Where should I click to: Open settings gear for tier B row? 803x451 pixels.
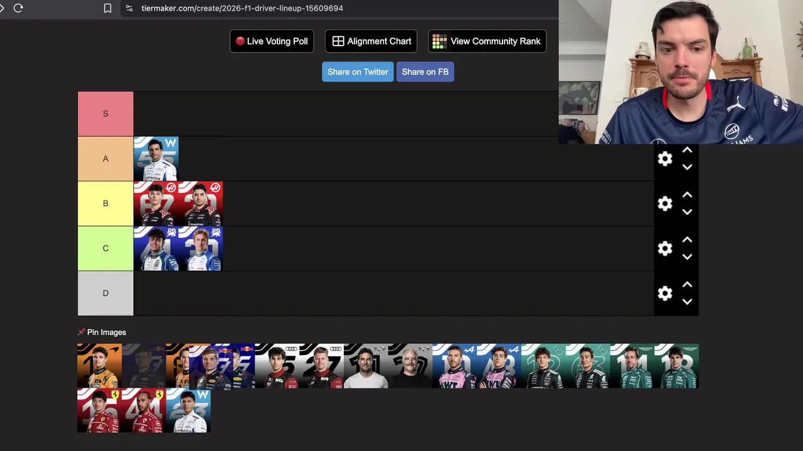[x=665, y=204]
